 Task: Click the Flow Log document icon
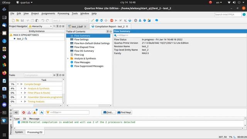72,55
